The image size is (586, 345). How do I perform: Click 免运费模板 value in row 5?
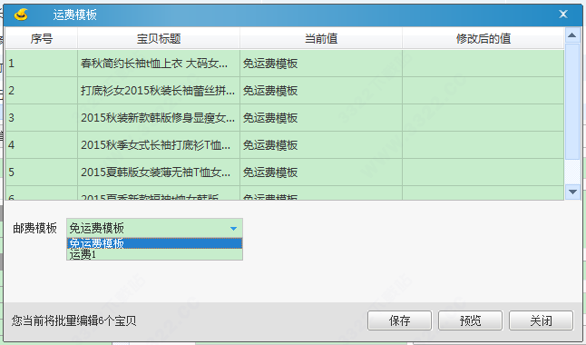click(270, 172)
